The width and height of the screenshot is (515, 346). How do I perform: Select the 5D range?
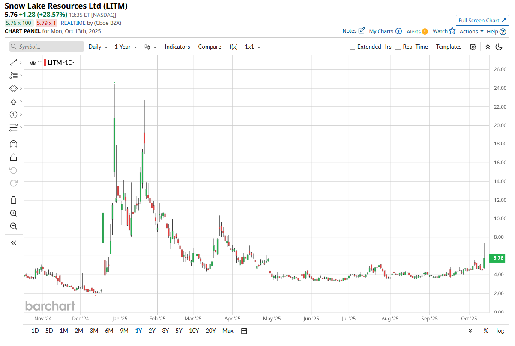(49, 331)
